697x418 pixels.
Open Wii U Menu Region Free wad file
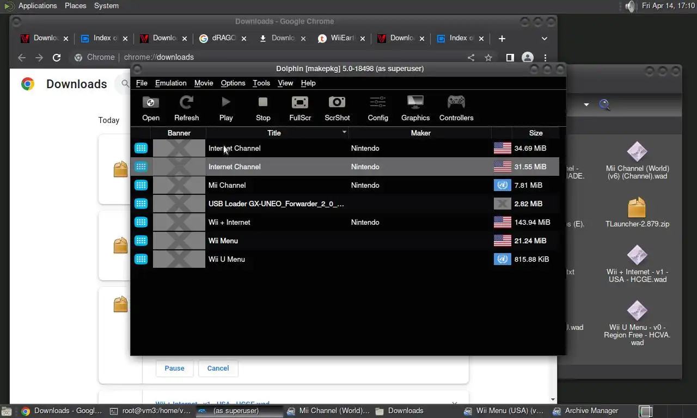tap(637, 323)
